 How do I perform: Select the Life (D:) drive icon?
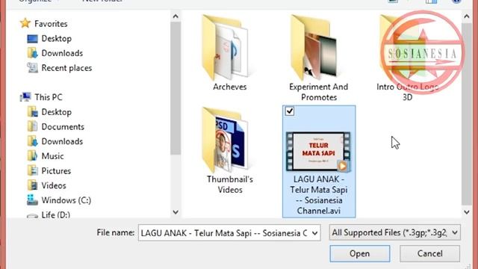[x=32, y=216]
